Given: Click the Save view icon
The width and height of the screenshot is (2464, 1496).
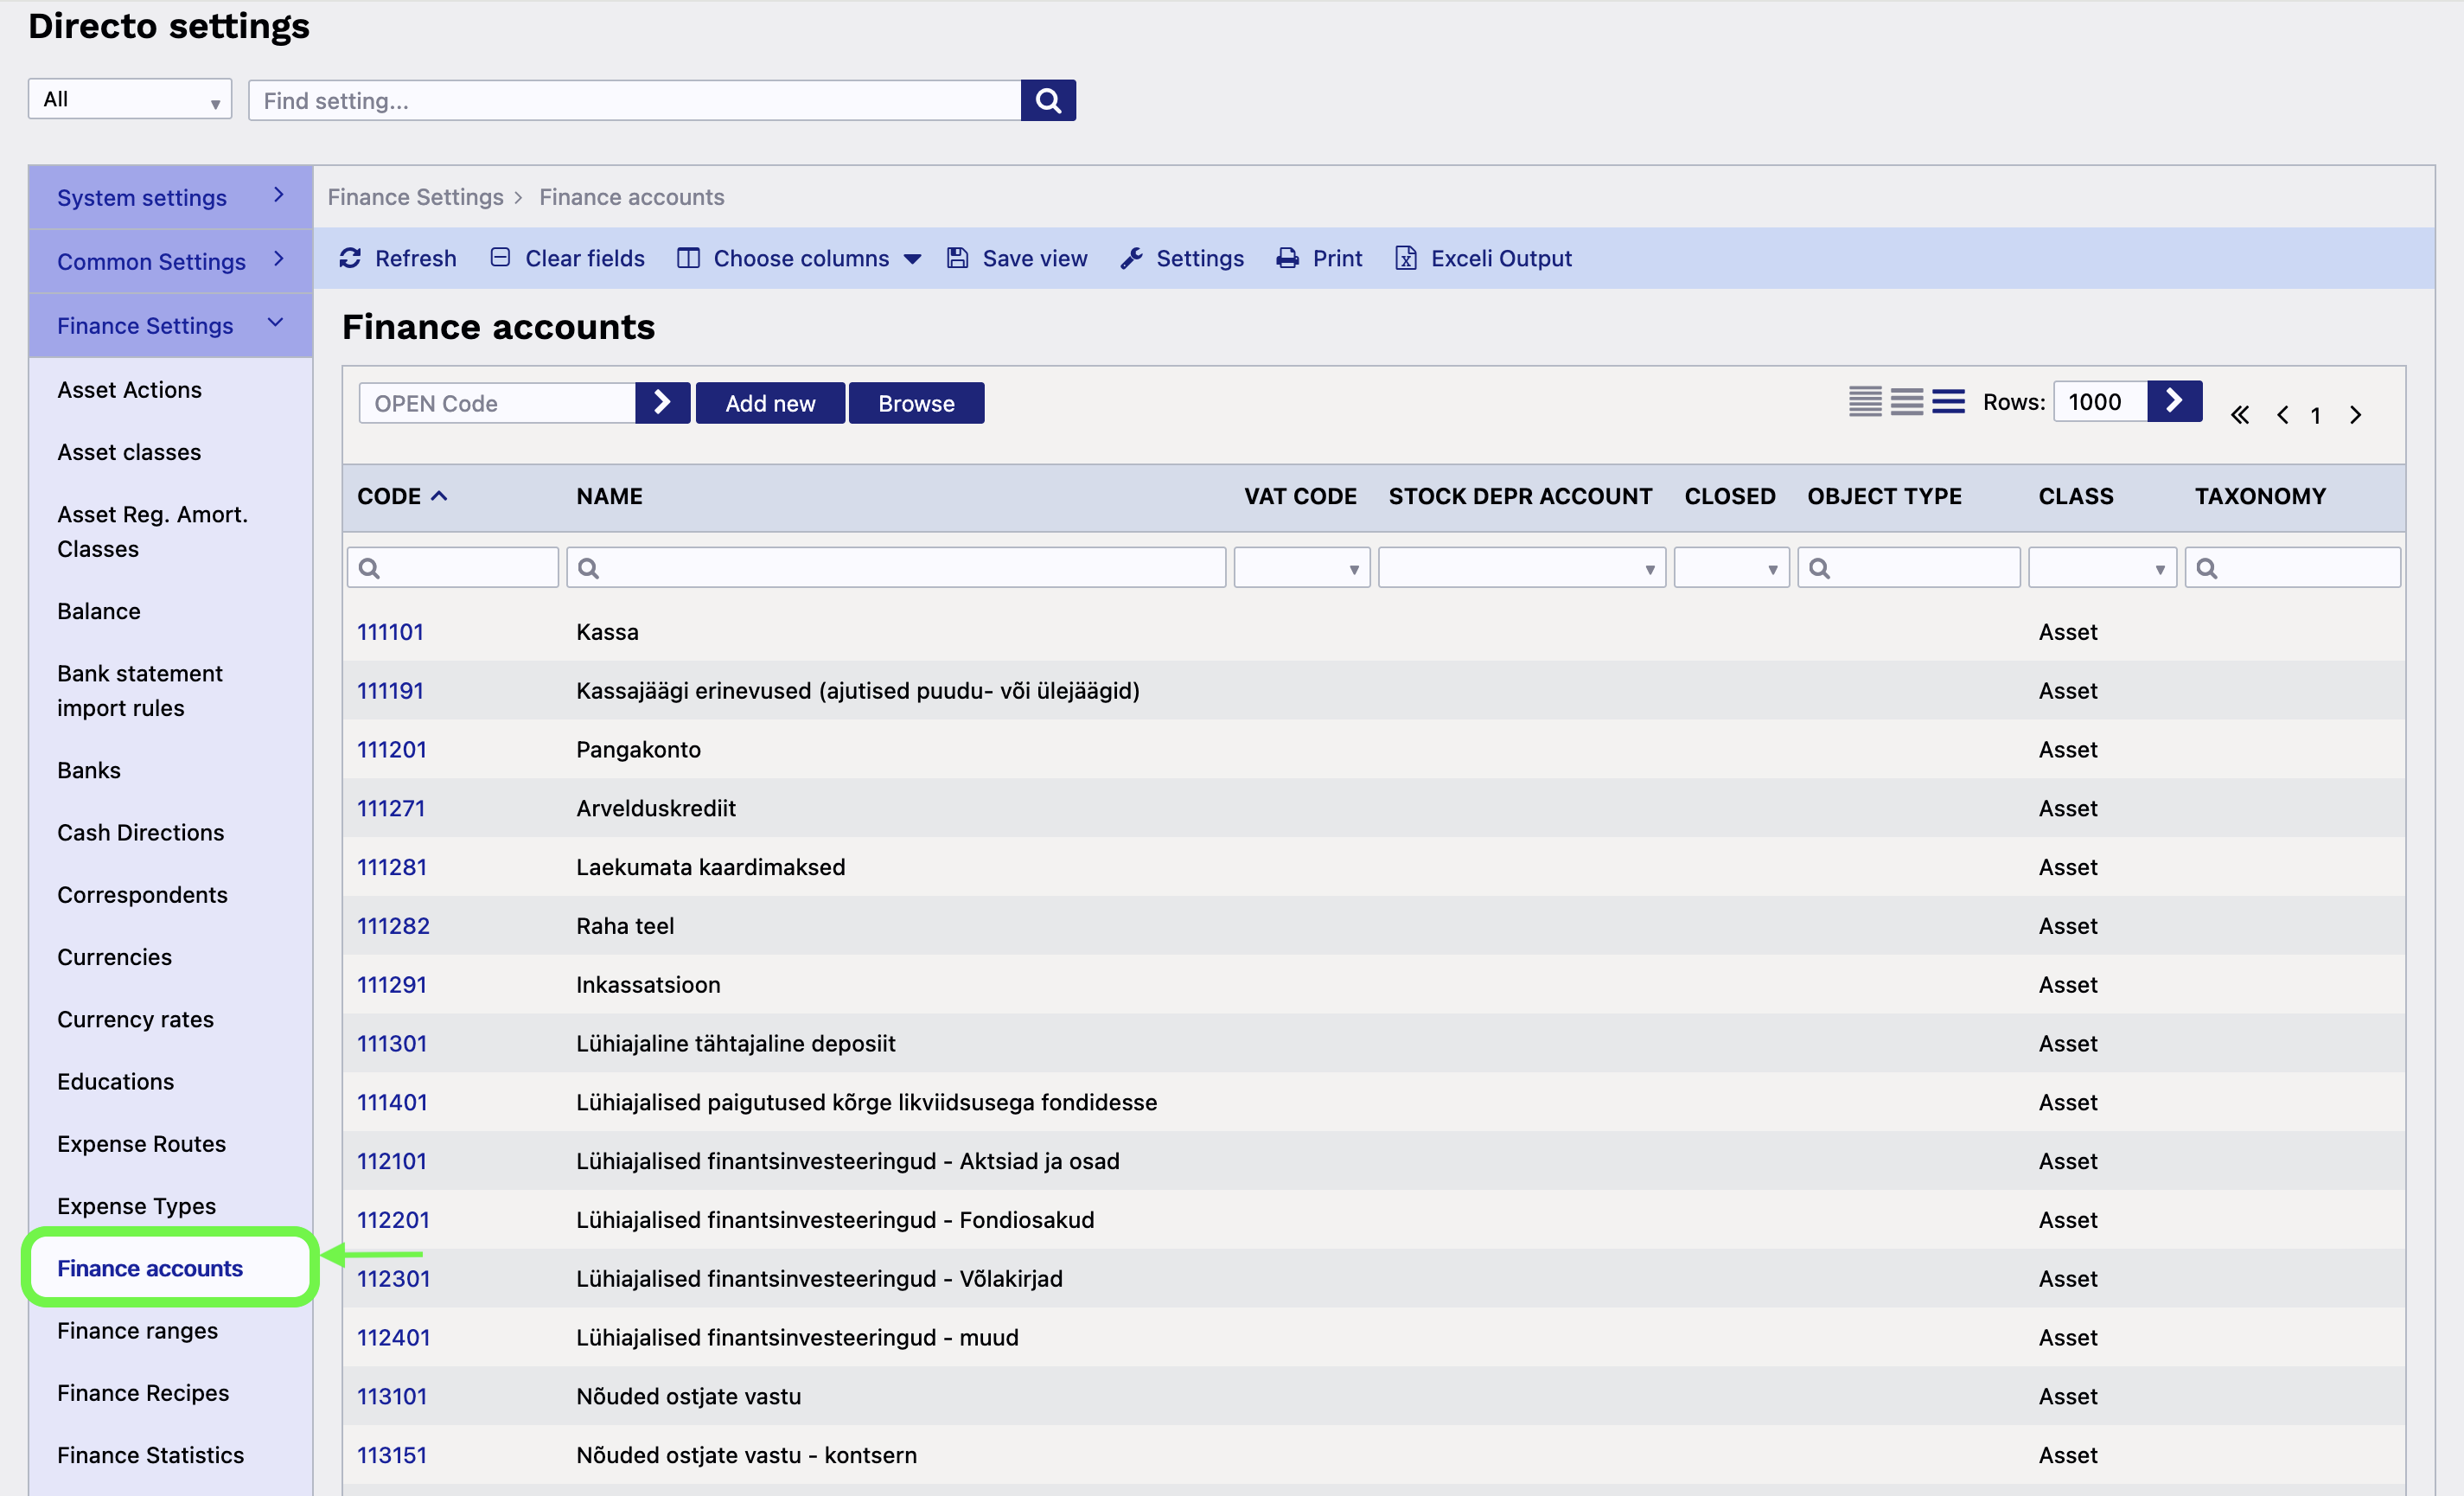Looking at the screenshot, I should click(x=958, y=258).
